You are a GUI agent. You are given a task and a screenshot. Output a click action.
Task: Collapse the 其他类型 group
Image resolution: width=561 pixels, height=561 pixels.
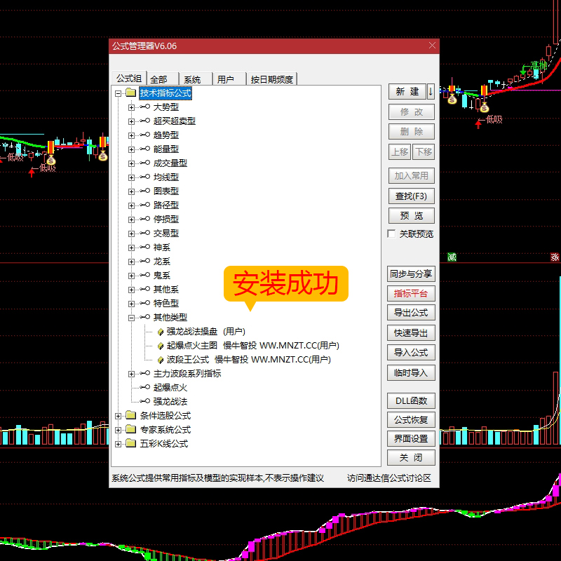pos(131,318)
